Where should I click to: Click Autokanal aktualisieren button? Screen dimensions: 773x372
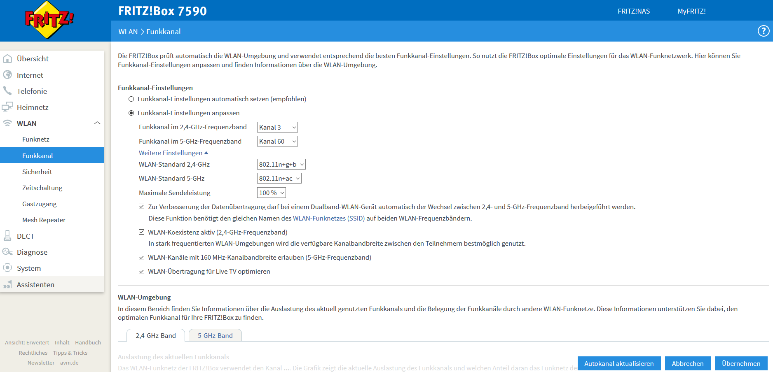[619, 363]
